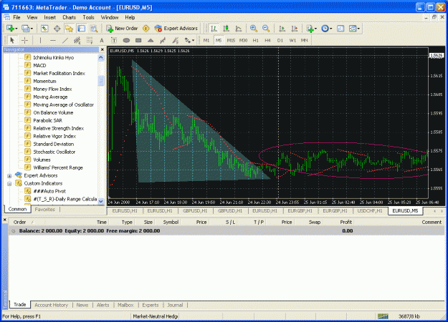The height and width of the screenshot is (322, 448).
Task: Switch timeframe to M1
Action: (206, 40)
